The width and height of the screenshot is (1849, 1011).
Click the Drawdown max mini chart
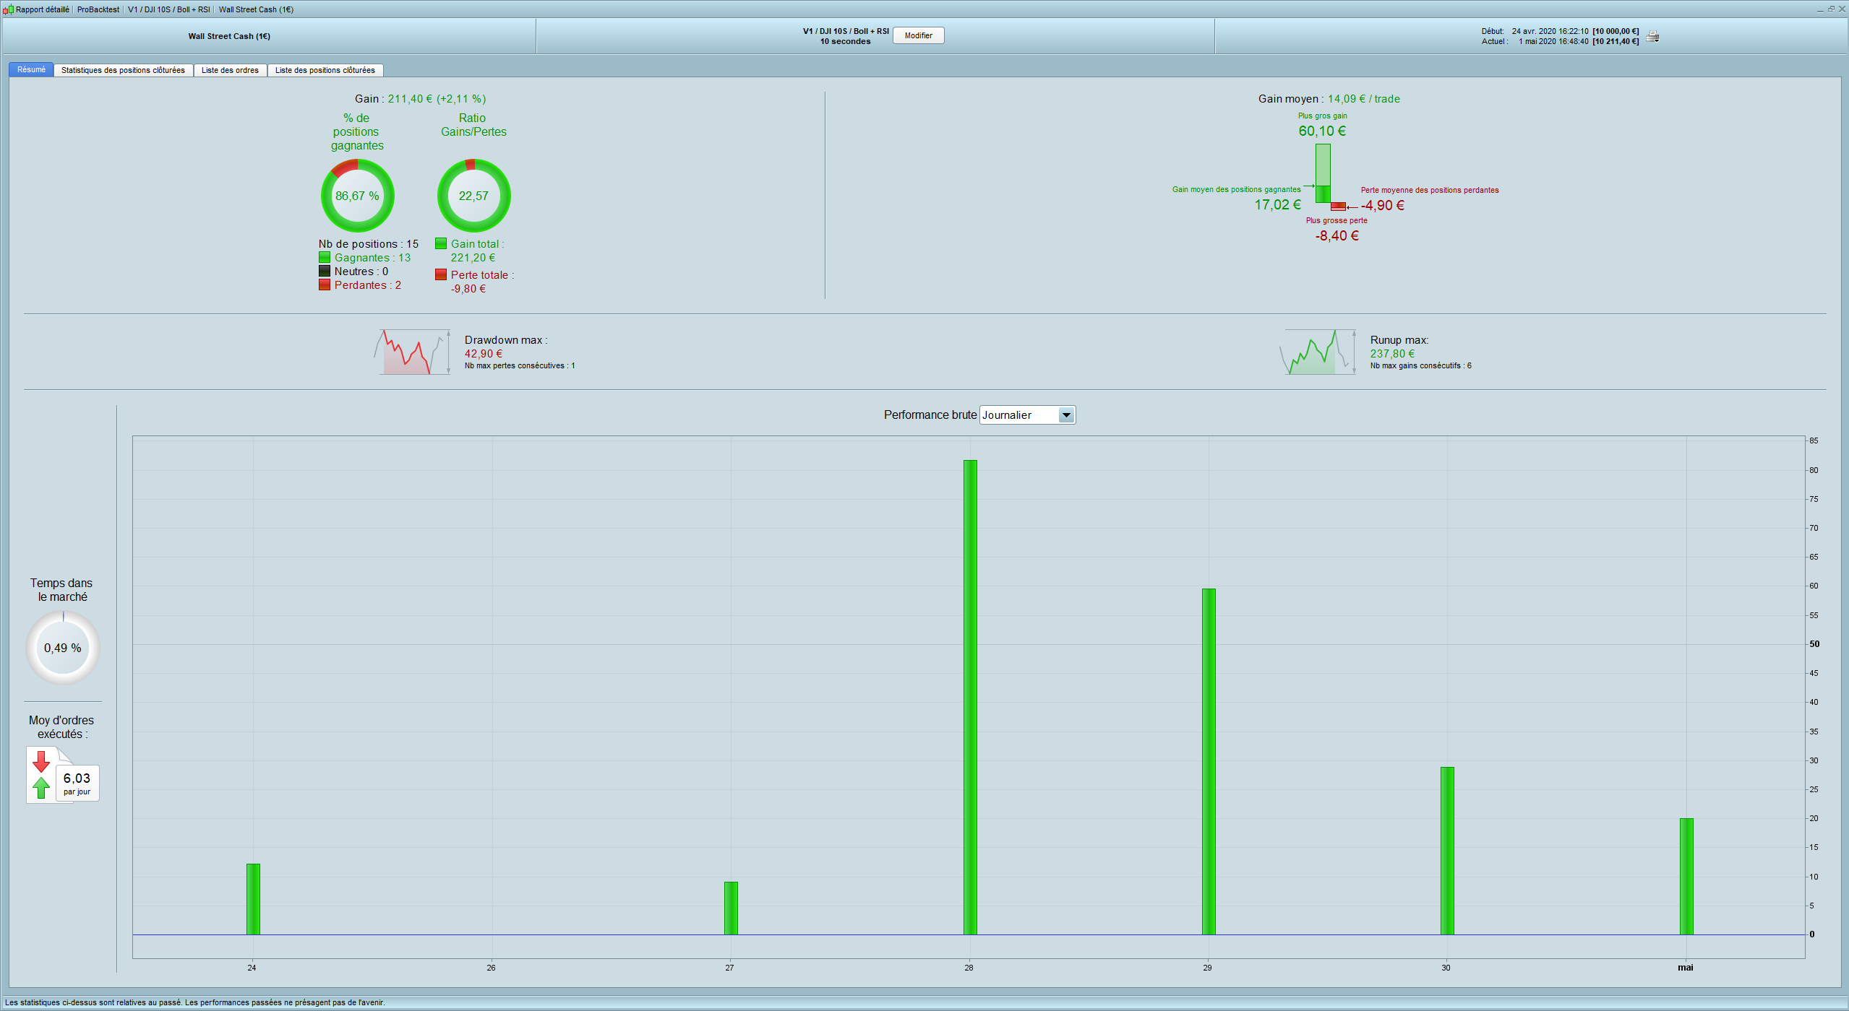tap(412, 352)
